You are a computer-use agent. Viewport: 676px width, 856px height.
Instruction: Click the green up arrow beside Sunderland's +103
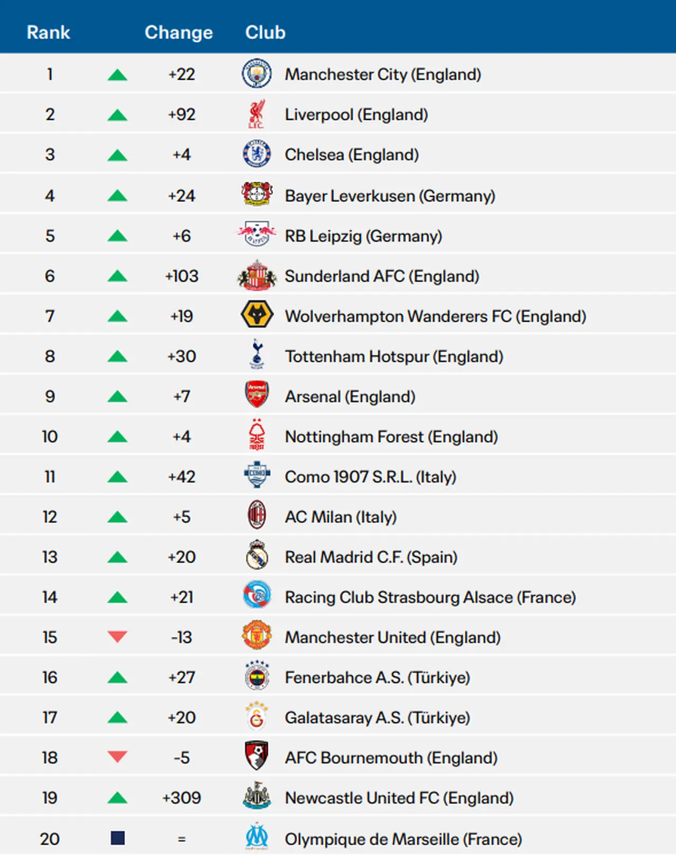(117, 276)
